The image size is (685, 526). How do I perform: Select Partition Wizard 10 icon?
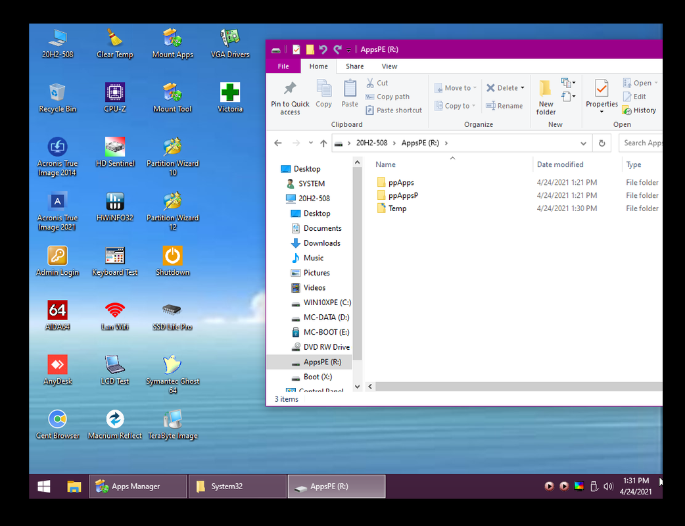click(172, 156)
